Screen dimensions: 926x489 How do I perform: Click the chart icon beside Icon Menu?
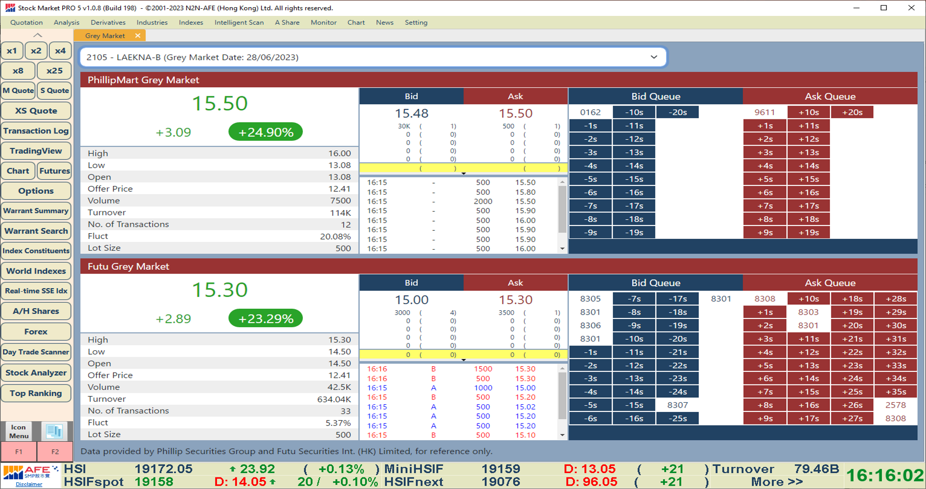pos(54,431)
